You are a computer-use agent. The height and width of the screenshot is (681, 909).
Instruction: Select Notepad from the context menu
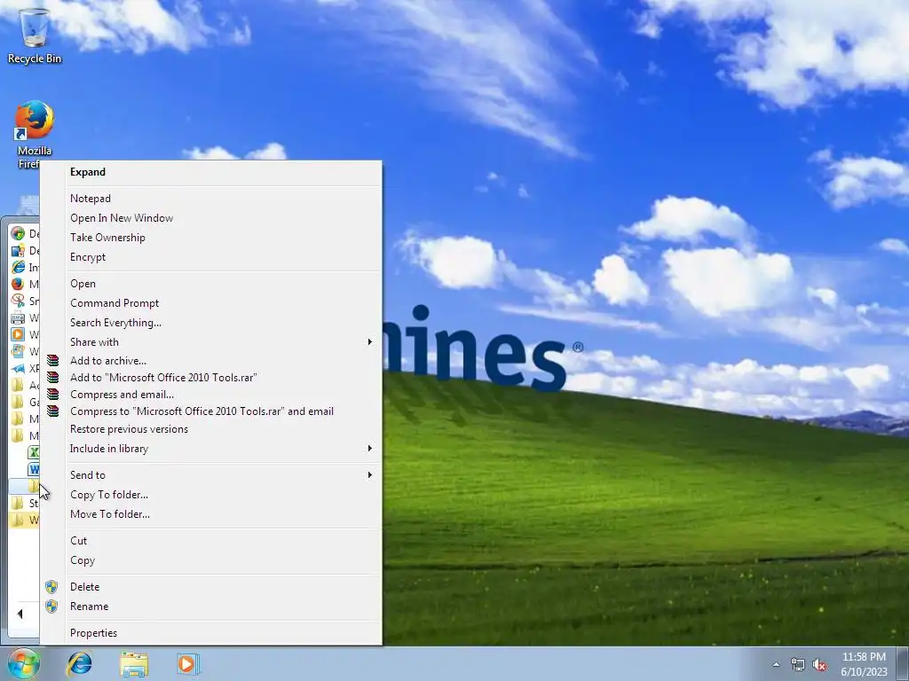[211, 199]
